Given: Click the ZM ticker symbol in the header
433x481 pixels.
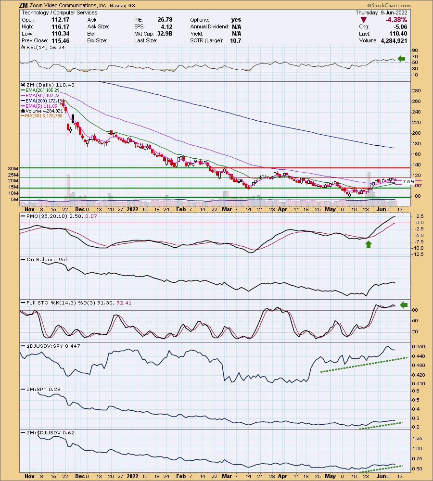Looking at the screenshot, I should [23, 5].
